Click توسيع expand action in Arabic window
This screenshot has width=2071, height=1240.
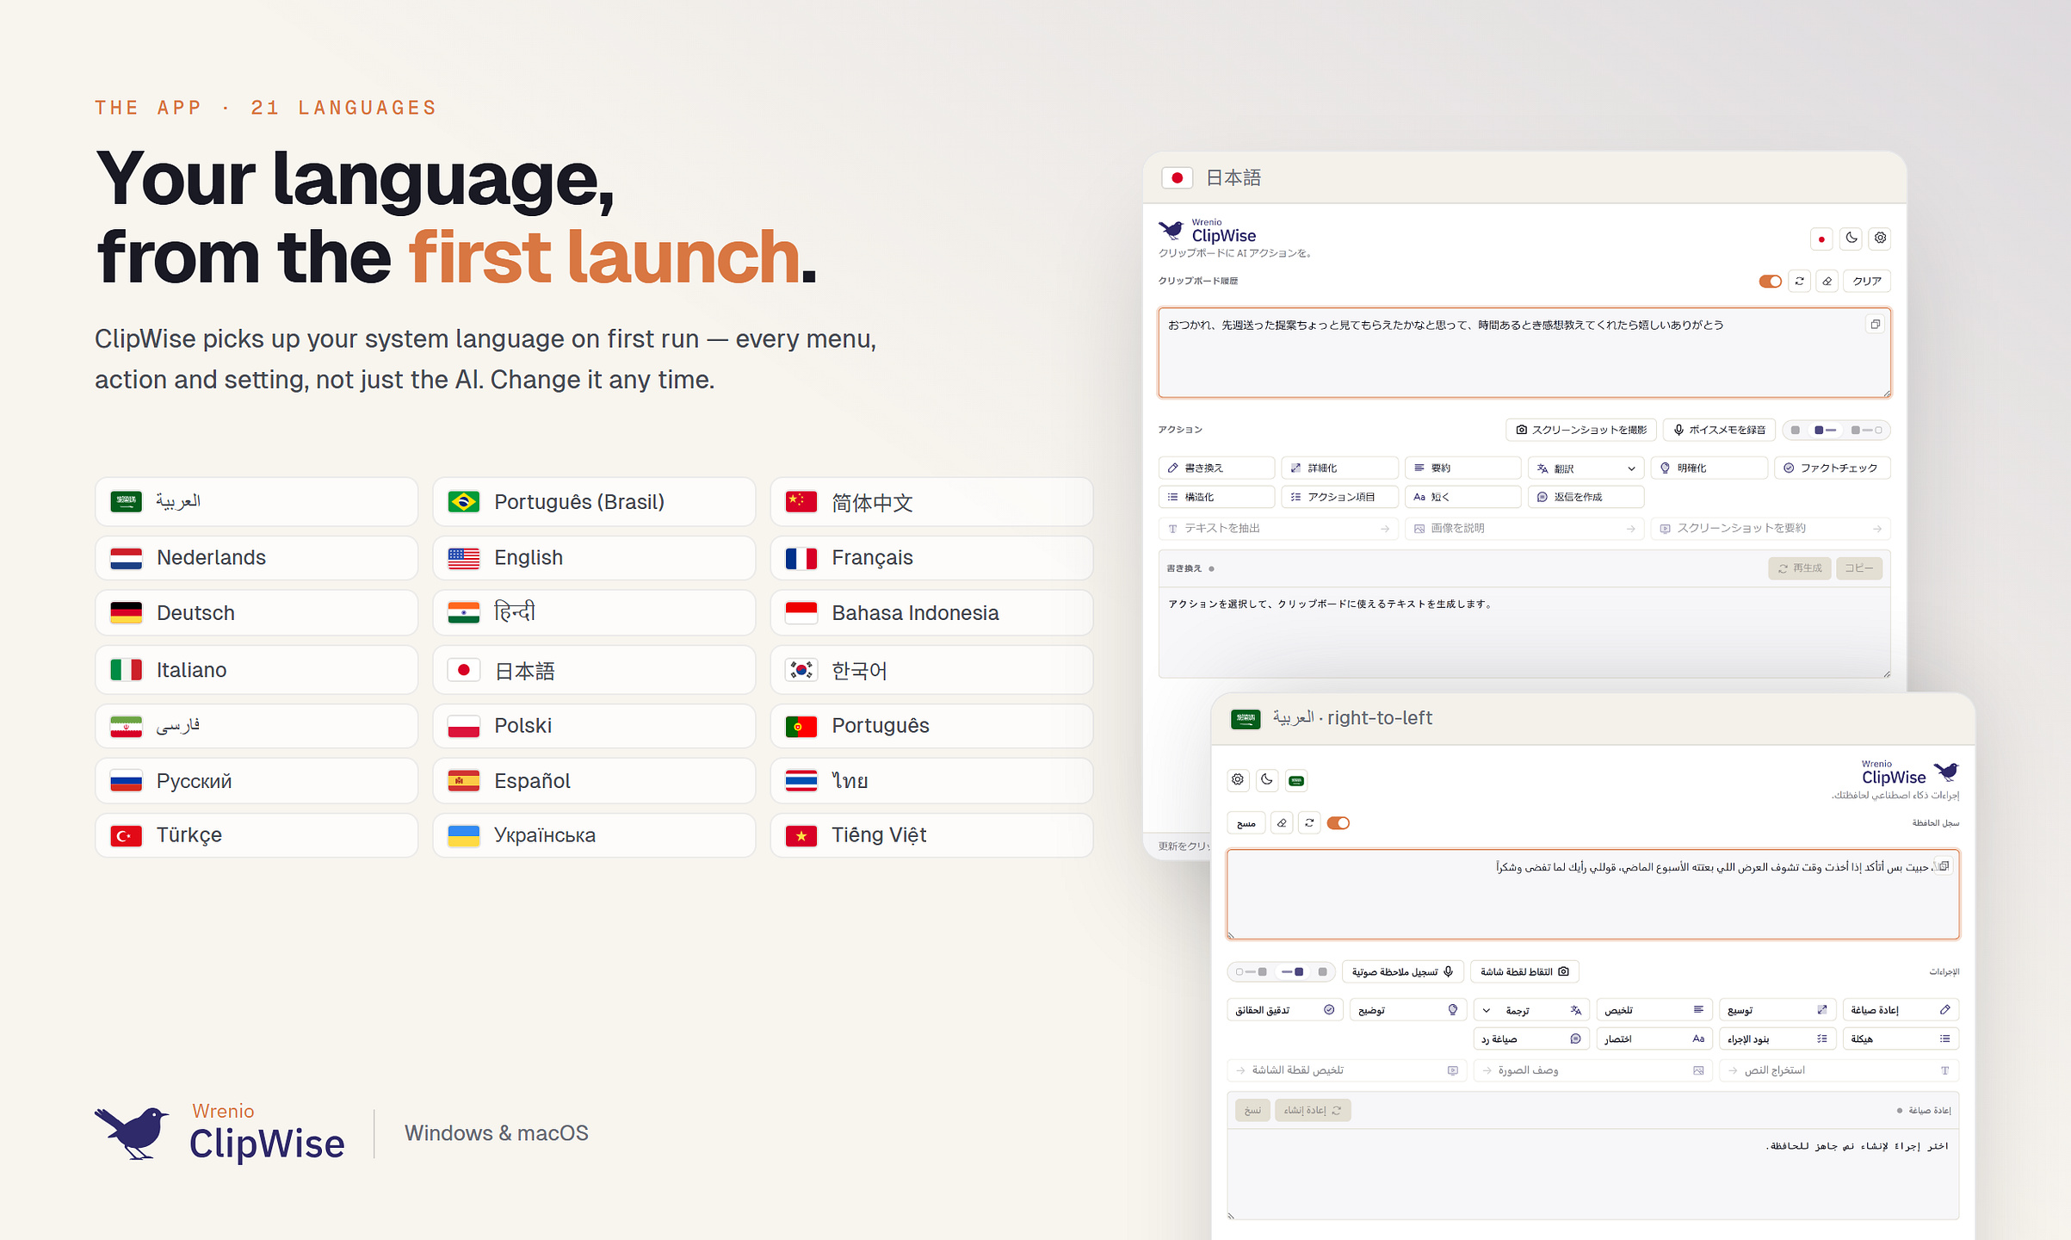[1777, 1010]
